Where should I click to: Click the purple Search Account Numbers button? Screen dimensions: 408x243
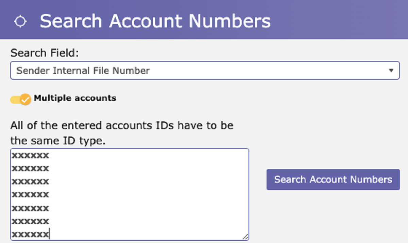pos(333,179)
